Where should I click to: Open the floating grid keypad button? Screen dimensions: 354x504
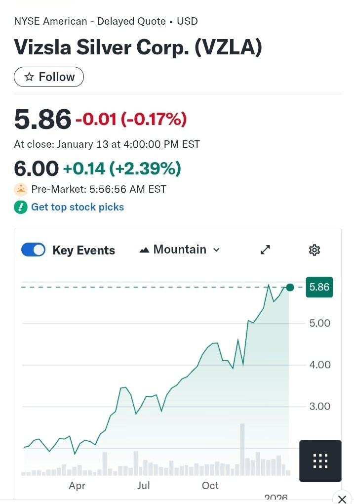click(x=320, y=461)
